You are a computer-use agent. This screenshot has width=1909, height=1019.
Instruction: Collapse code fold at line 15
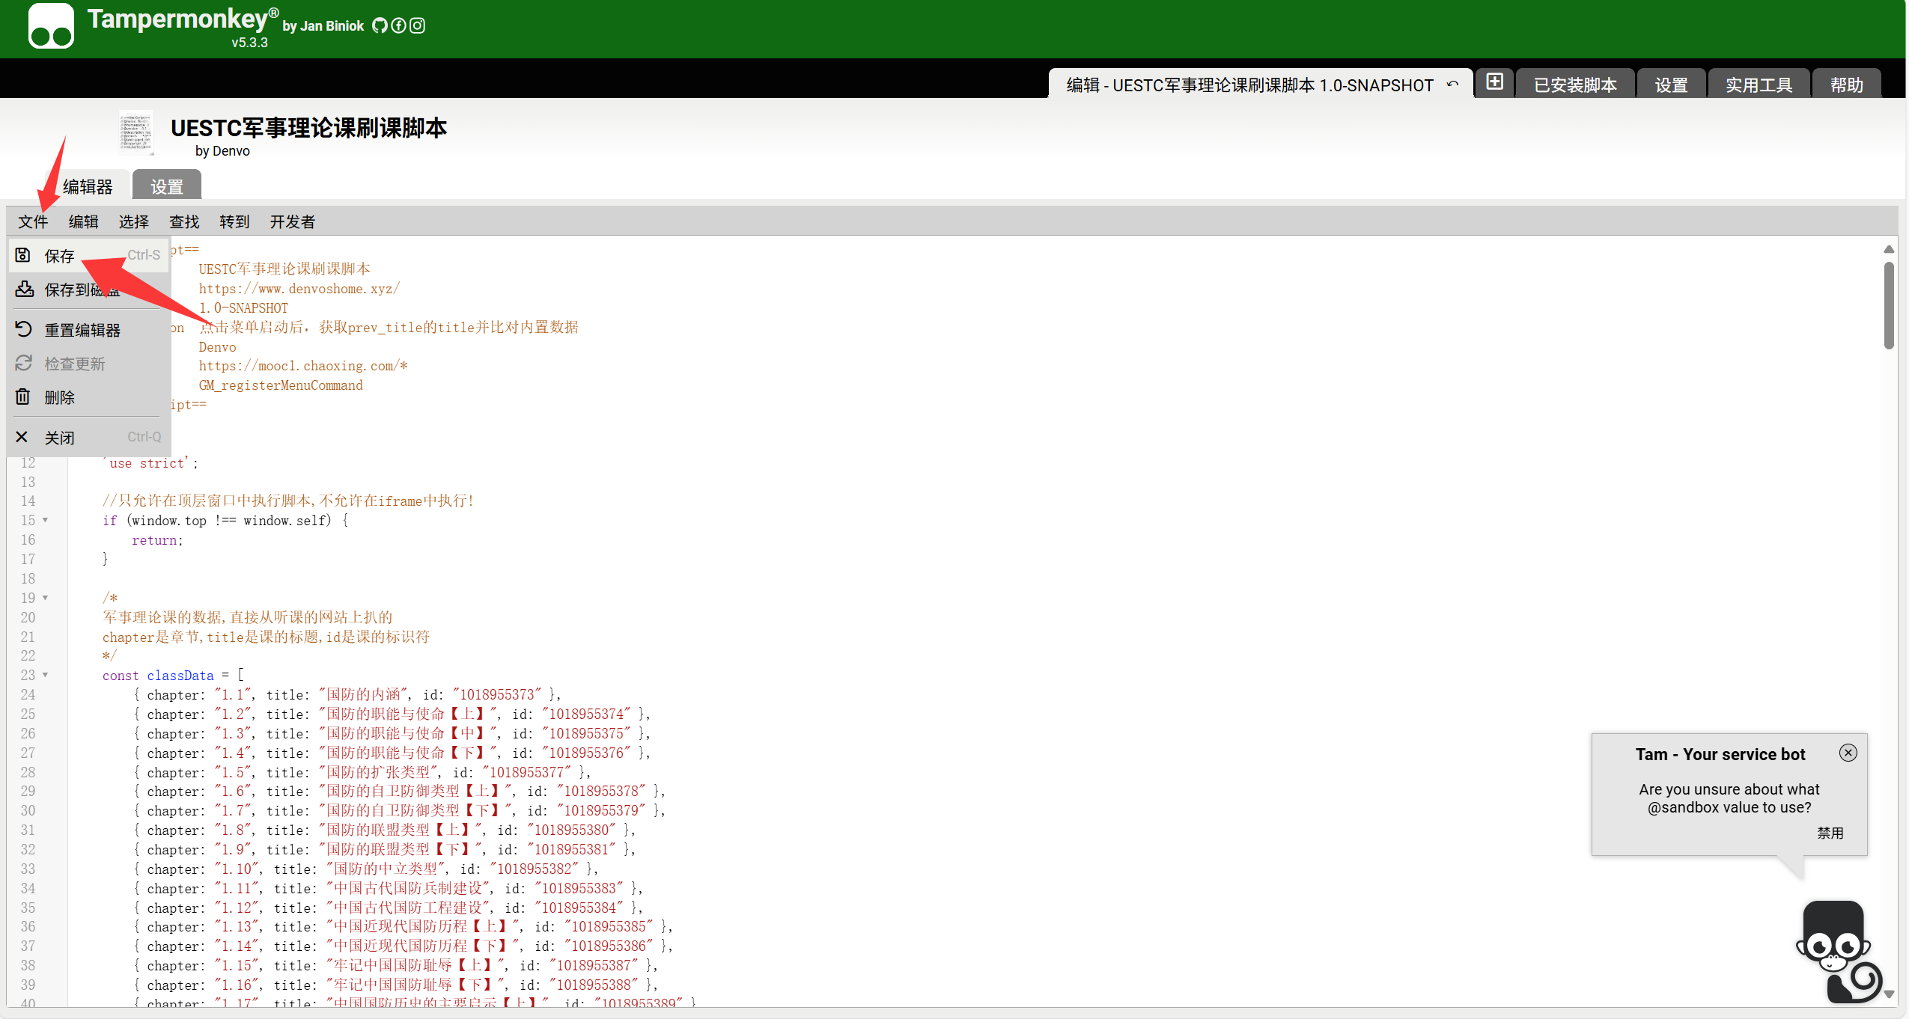(x=46, y=520)
